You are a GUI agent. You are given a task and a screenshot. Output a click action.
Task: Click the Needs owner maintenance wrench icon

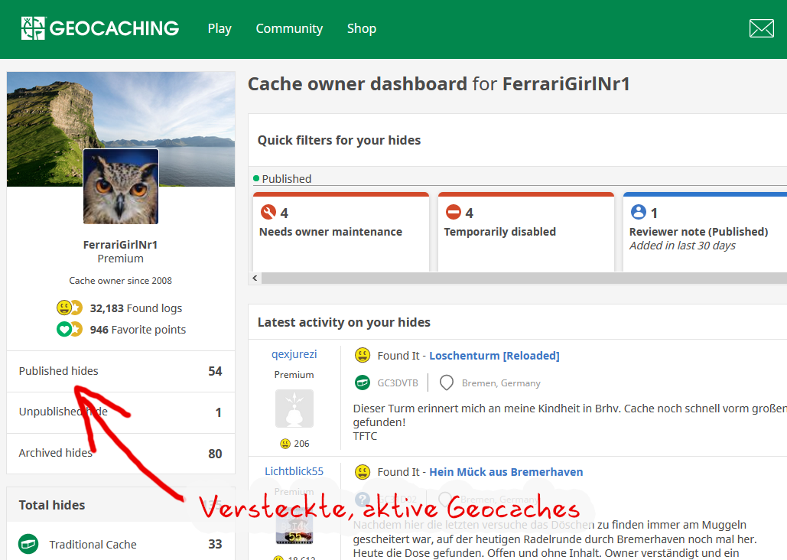(x=268, y=212)
